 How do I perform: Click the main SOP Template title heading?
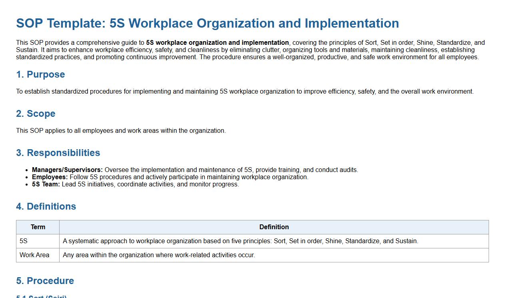coord(207,23)
